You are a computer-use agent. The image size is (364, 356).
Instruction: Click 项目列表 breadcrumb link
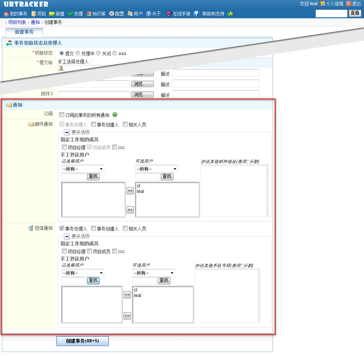point(17,22)
